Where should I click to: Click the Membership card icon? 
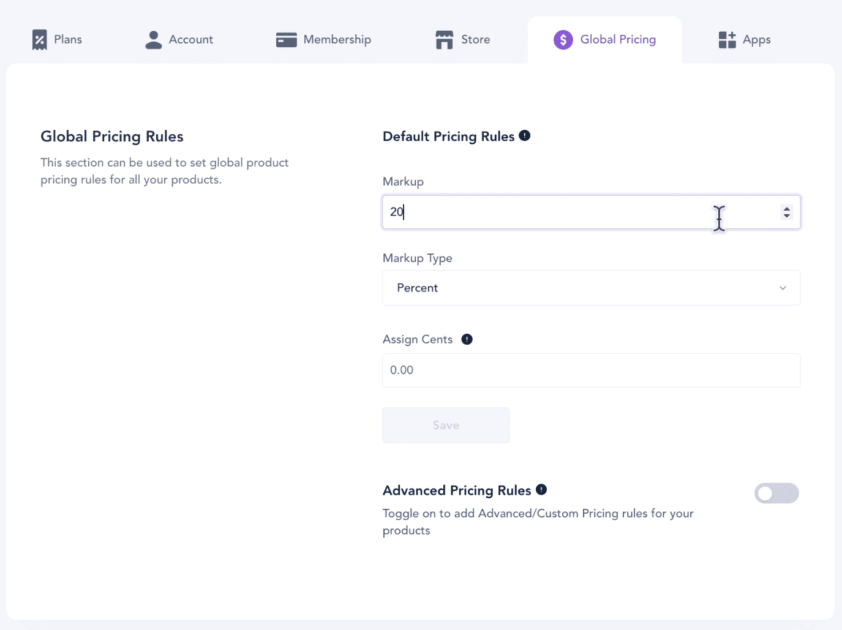pos(286,40)
